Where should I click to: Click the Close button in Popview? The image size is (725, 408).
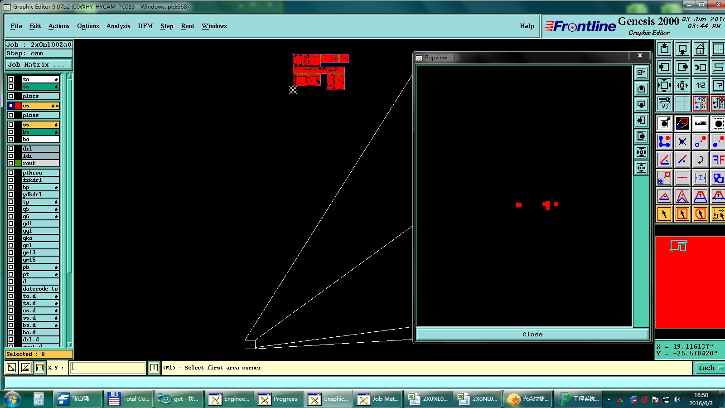(532, 334)
